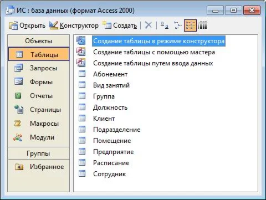Image resolution: width=266 pixels, height=200 pixels.
Task: Select the Абонемент table
Action: point(110,74)
